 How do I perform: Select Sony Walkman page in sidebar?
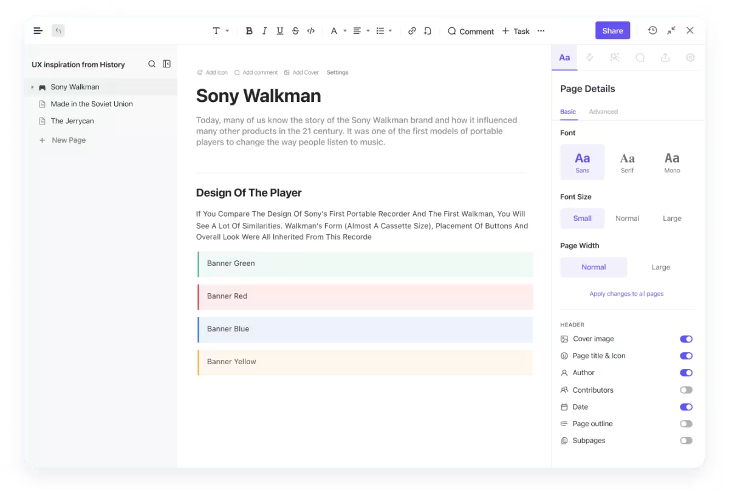coord(101,87)
